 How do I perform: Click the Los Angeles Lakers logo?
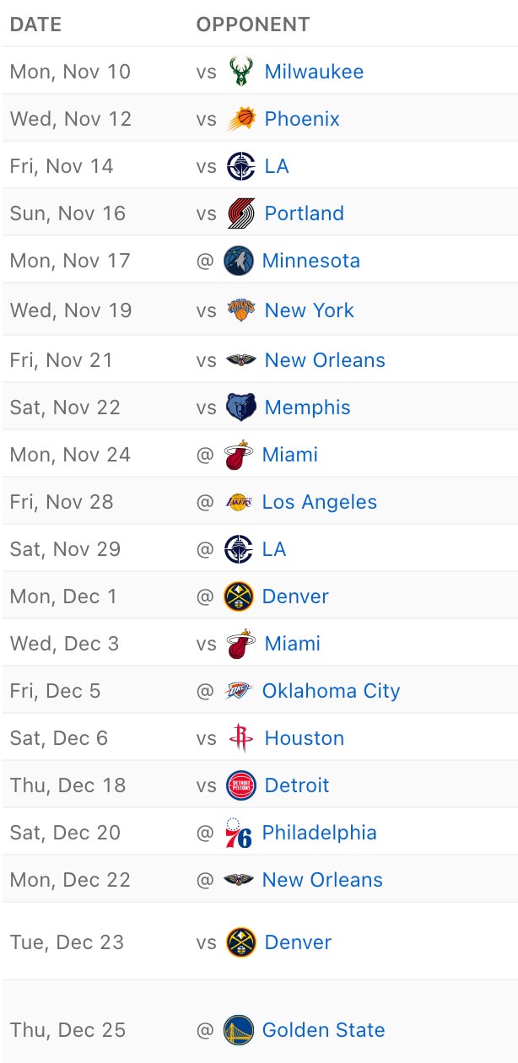click(239, 502)
